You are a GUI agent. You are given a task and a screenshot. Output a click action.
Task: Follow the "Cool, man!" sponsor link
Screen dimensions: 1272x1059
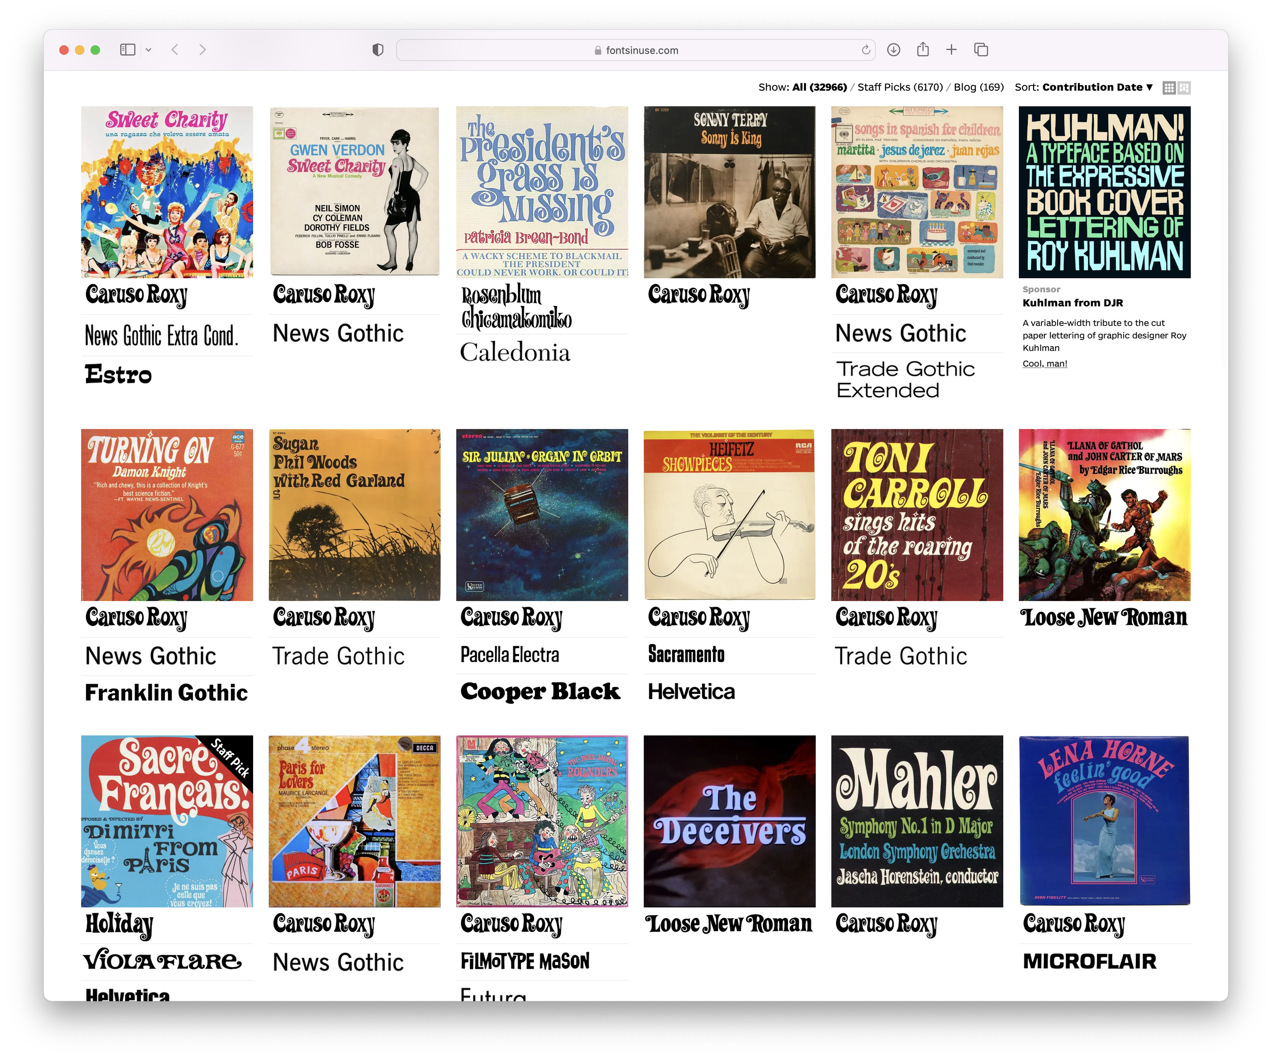[1045, 364]
